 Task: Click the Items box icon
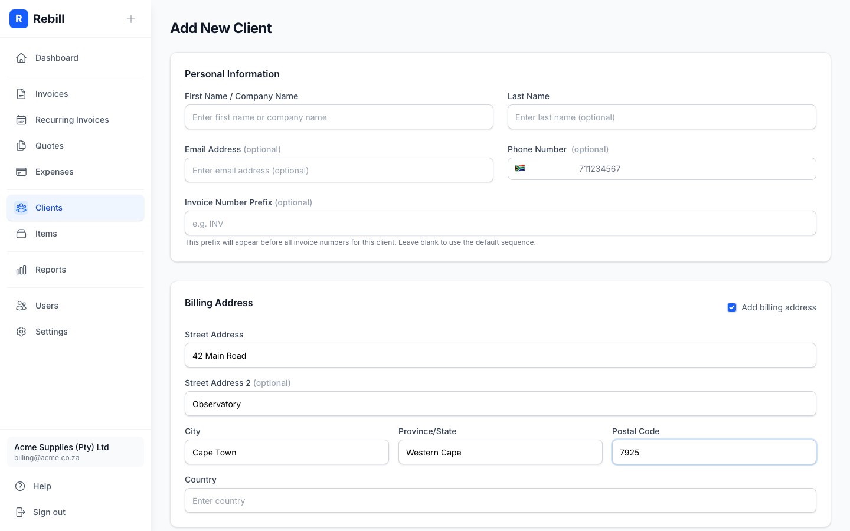pos(21,234)
